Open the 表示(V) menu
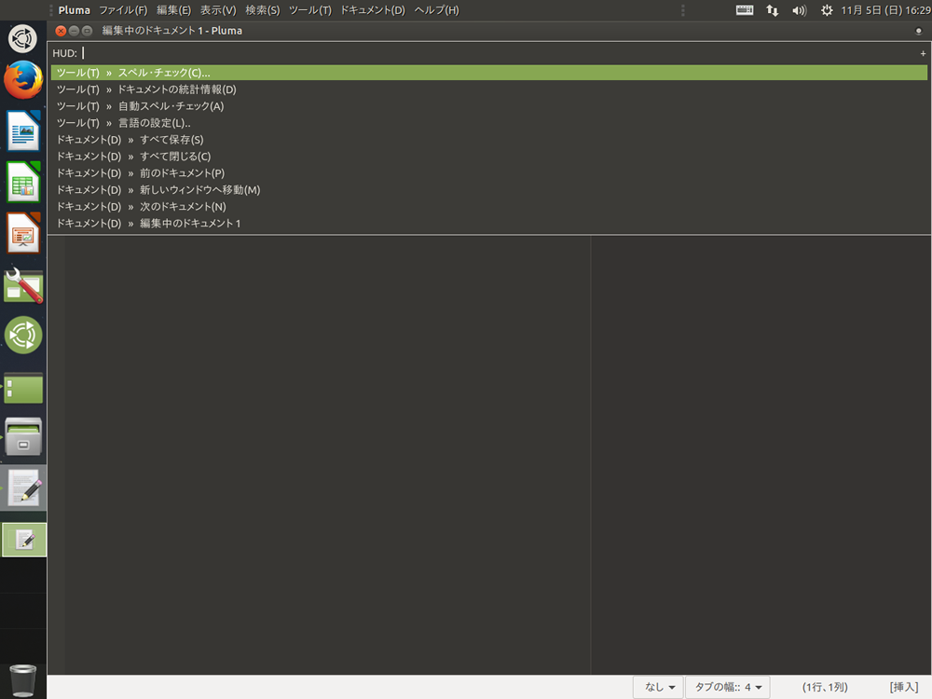Viewport: 932px width, 699px height. tap(218, 10)
